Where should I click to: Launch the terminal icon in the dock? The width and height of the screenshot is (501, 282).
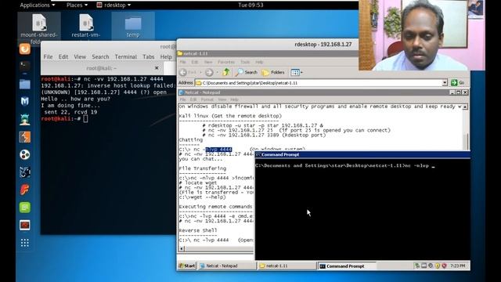point(25,66)
